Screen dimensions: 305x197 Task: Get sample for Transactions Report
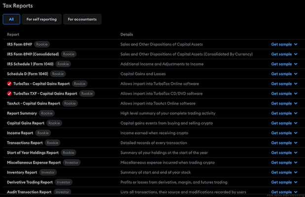tap(281, 143)
